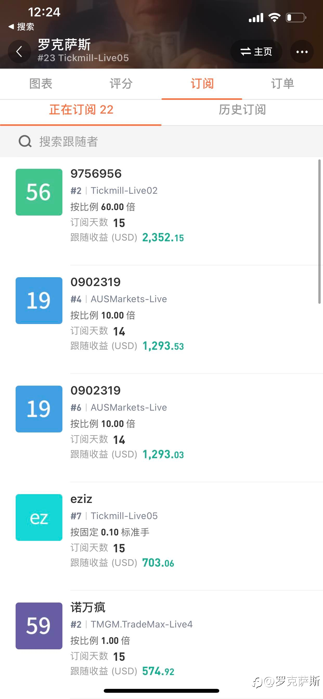Open the blue 19 avatar for account #4
323x699 pixels.
(39, 300)
